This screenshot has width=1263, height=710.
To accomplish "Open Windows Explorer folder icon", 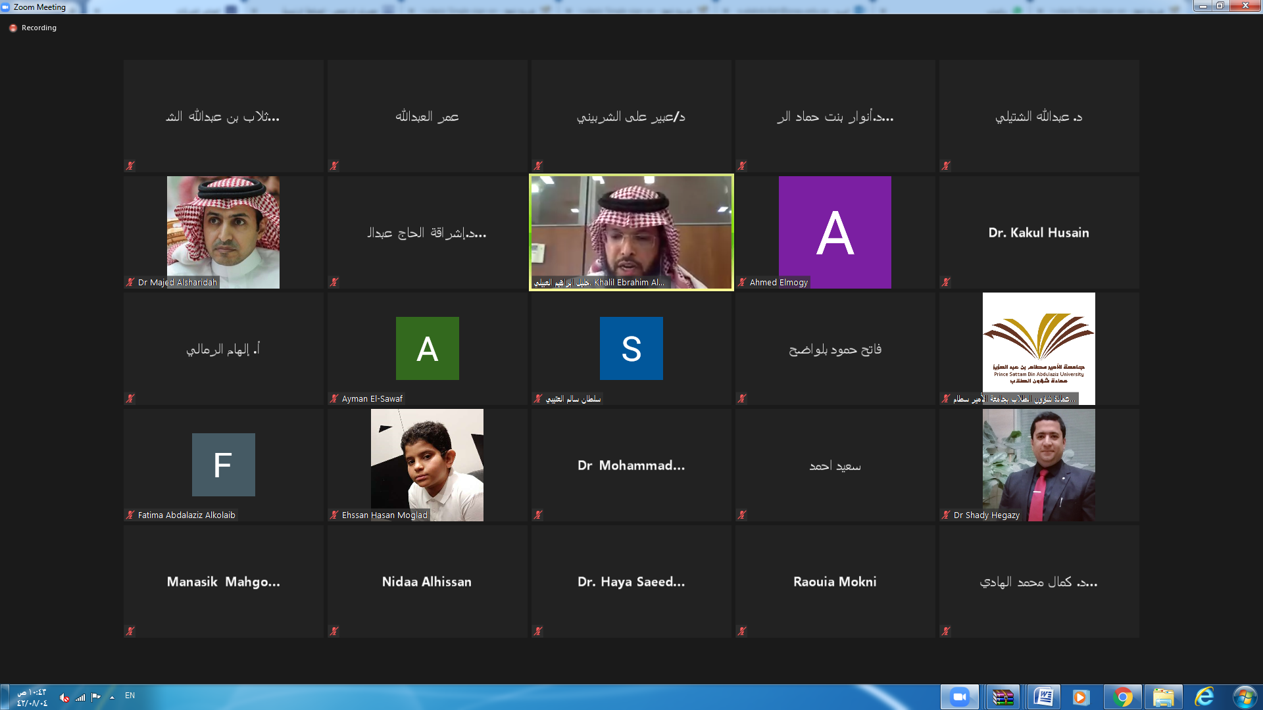I will click(x=1163, y=697).
